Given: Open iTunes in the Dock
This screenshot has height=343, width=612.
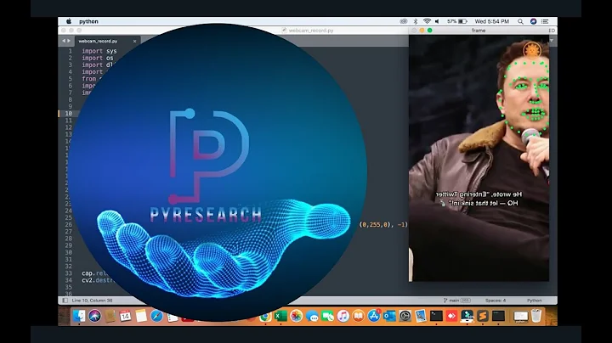Looking at the screenshot, I should [343, 316].
